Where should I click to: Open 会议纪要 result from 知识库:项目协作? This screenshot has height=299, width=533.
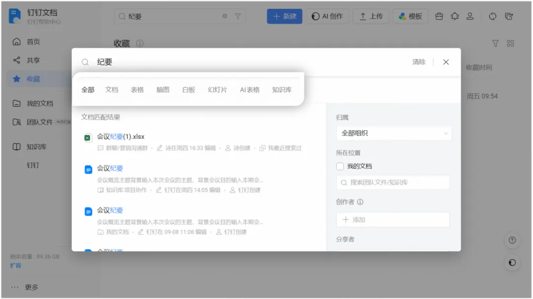pos(110,169)
